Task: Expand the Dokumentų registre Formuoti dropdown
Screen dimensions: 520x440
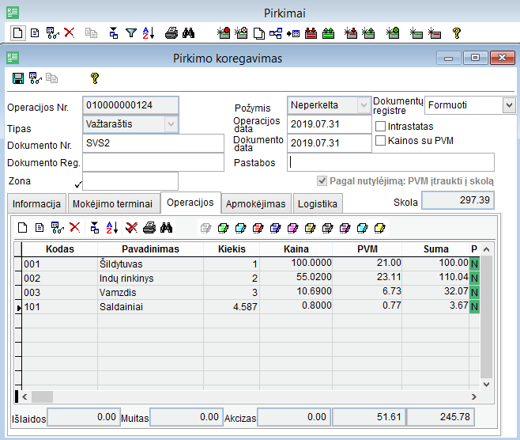Action: 507,104
